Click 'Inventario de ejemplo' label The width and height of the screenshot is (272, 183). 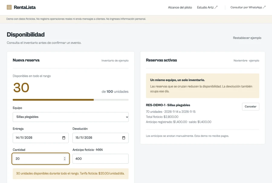tap(115, 60)
